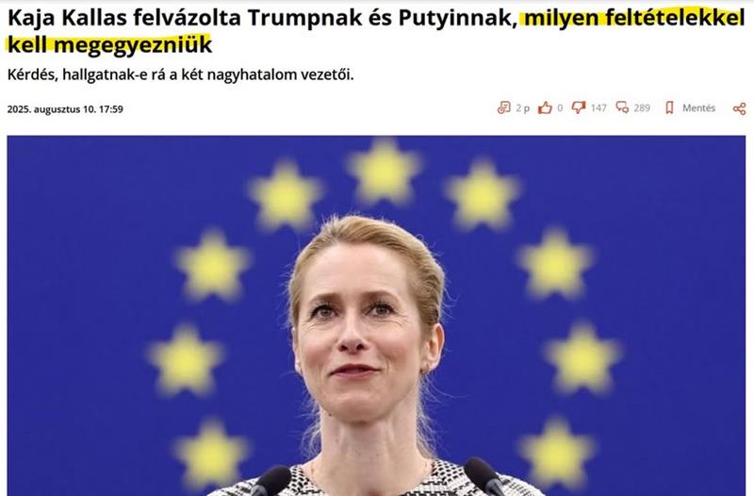Image resolution: width=754 pixels, height=496 pixels.
Task: Click the bookmark icon to save article
Action: click(669, 107)
